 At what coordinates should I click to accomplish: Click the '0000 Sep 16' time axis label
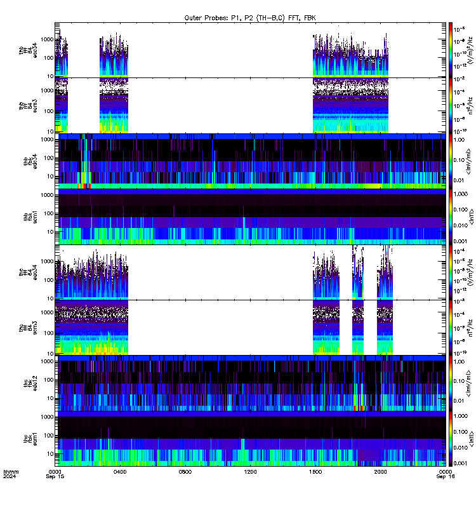446,474
